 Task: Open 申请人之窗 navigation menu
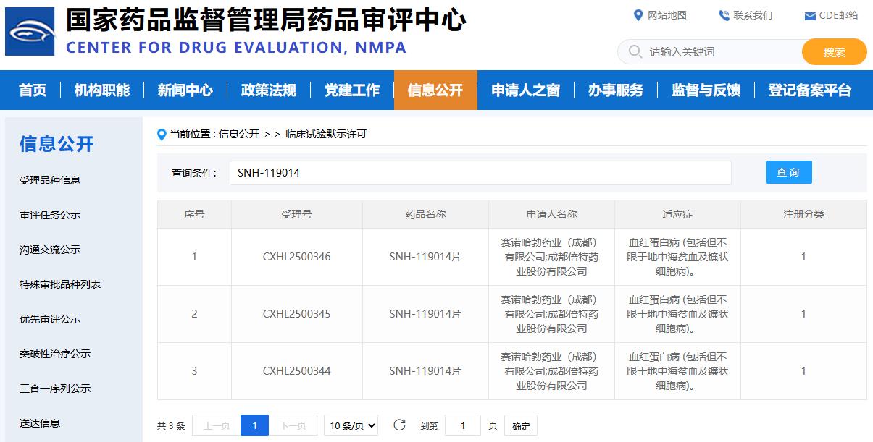[x=526, y=90]
